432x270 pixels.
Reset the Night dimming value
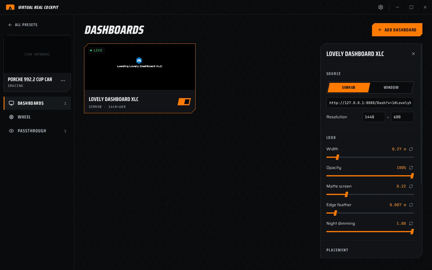coord(411,223)
